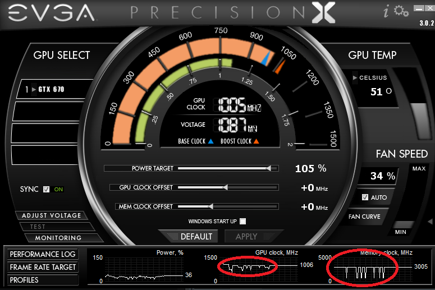Uncheck the fan speed AUTO checkbox
The width and height of the screenshot is (435, 290).
(x=365, y=197)
